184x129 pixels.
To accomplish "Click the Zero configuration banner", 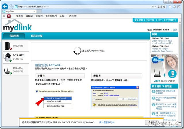I will 164,69.
